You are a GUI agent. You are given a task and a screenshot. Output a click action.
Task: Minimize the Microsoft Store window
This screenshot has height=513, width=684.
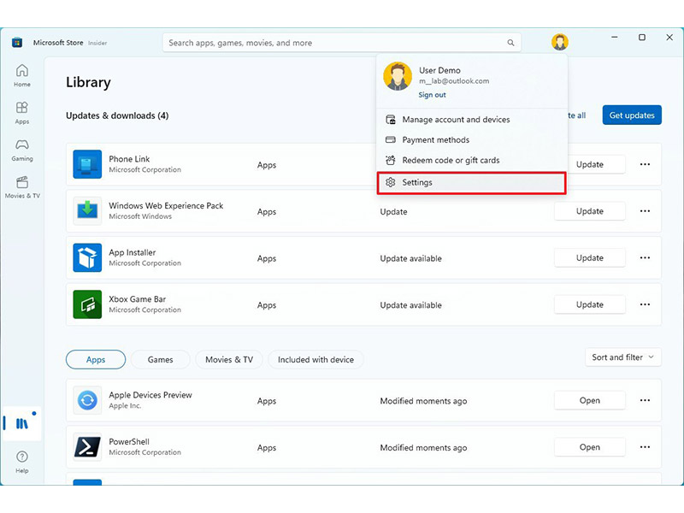[614, 38]
